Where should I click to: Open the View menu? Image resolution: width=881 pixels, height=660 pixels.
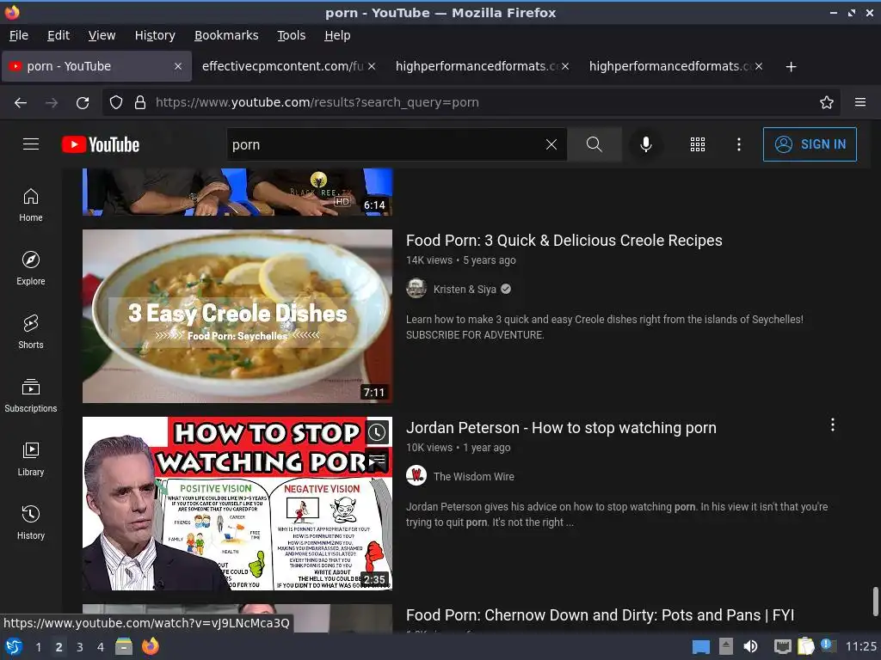(x=102, y=35)
